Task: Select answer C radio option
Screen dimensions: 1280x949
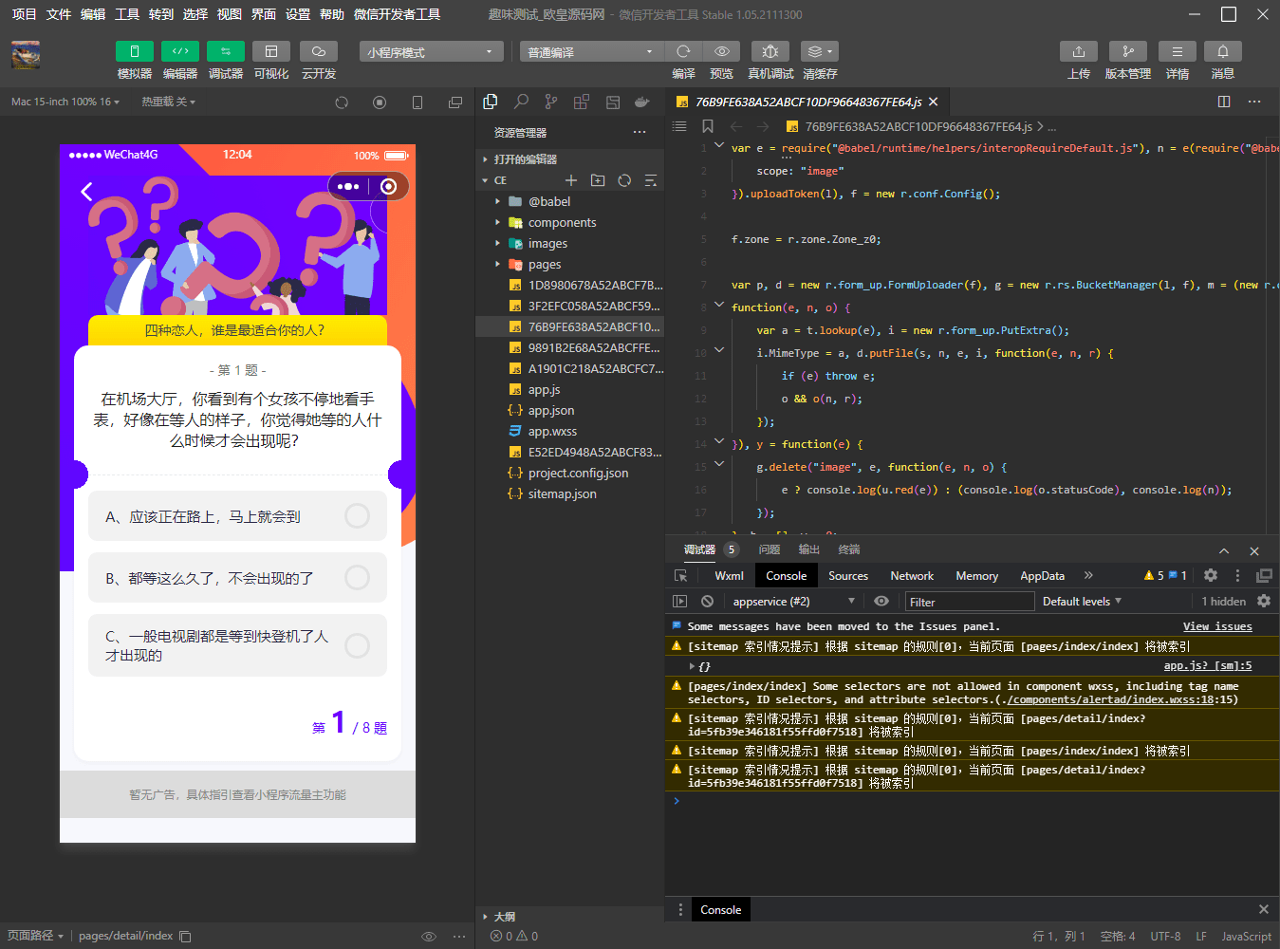Action: pyautogui.click(x=357, y=645)
